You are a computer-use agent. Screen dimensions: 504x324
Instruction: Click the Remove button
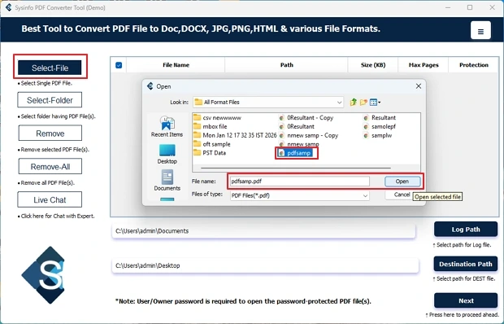click(x=50, y=134)
